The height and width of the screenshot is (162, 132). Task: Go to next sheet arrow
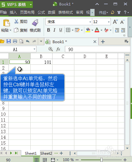pyautogui.click(x=11, y=153)
